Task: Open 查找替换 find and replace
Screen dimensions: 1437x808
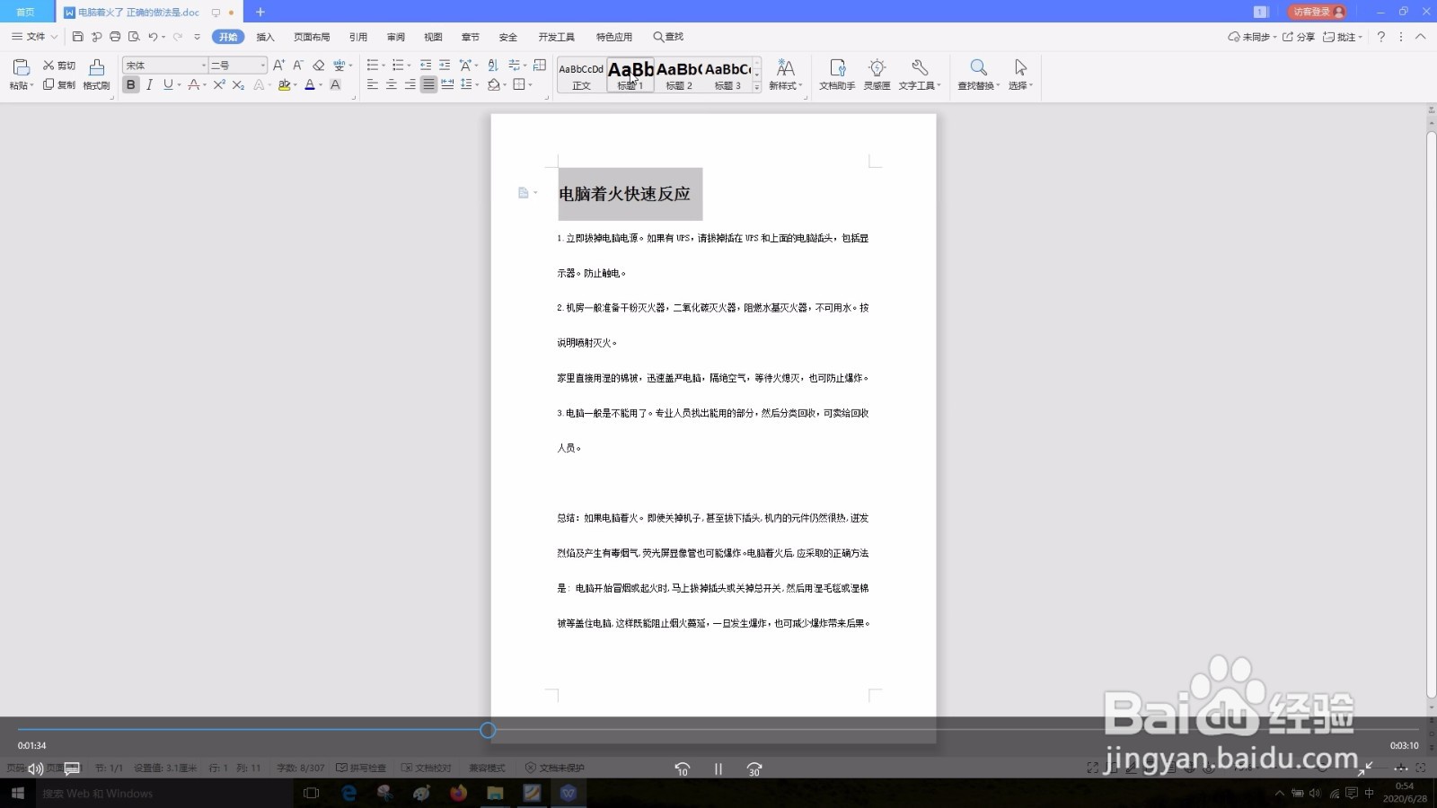Action: coord(977,74)
